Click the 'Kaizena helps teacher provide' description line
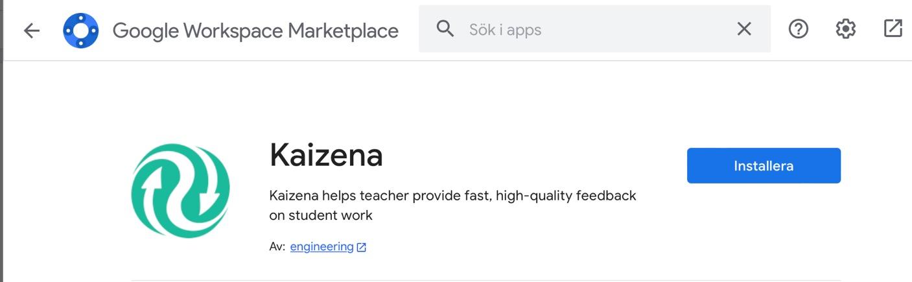Viewport: 912px width, 282px height. point(452,195)
